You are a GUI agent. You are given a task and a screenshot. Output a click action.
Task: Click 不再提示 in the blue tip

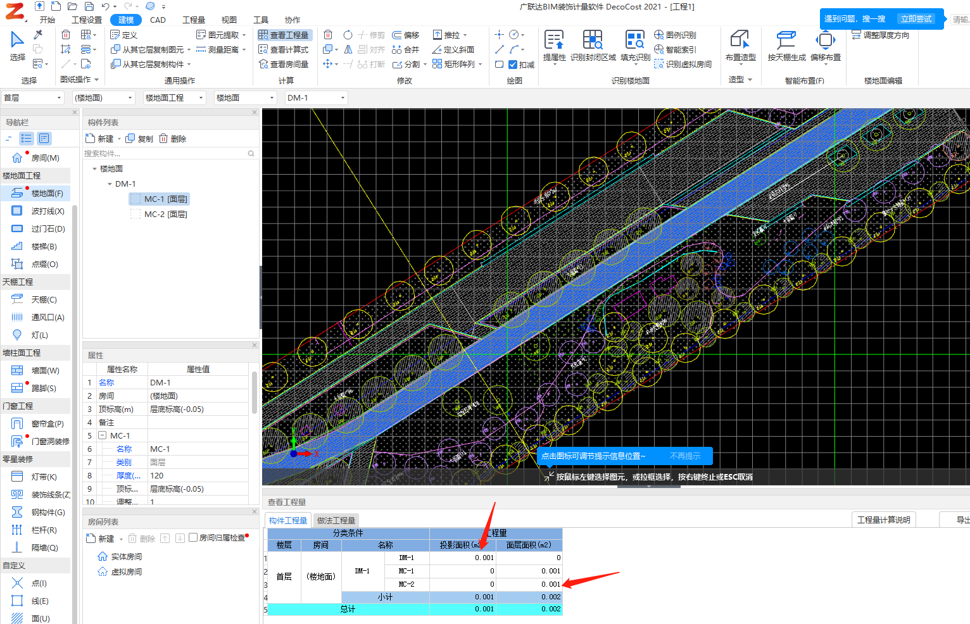click(685, 456)
